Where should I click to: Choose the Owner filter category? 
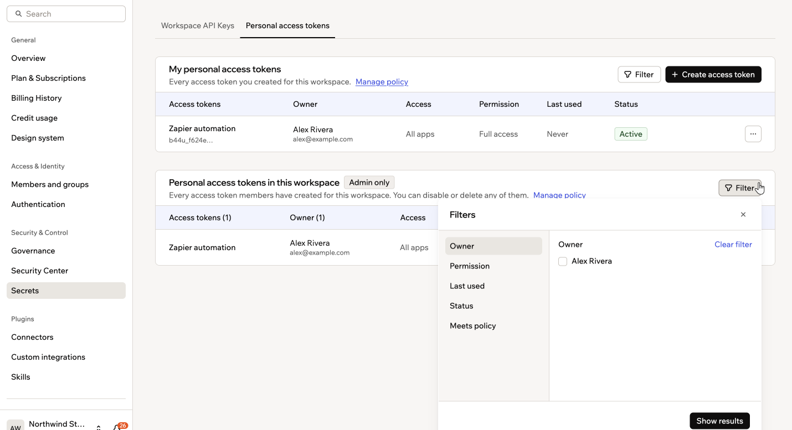(x=493, y=246)
